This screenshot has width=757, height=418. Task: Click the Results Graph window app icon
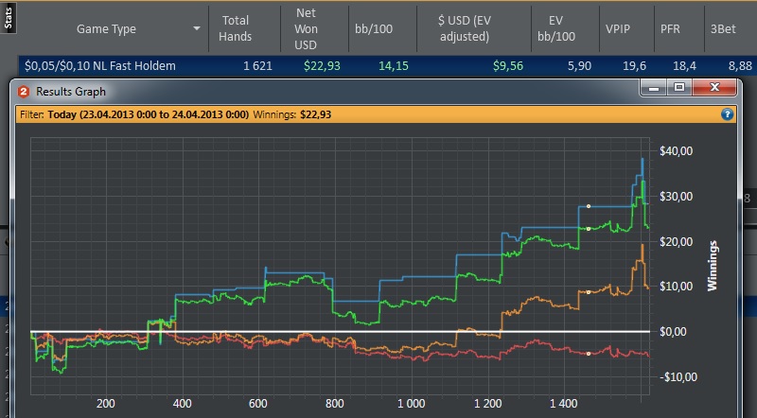pos(24,91)
